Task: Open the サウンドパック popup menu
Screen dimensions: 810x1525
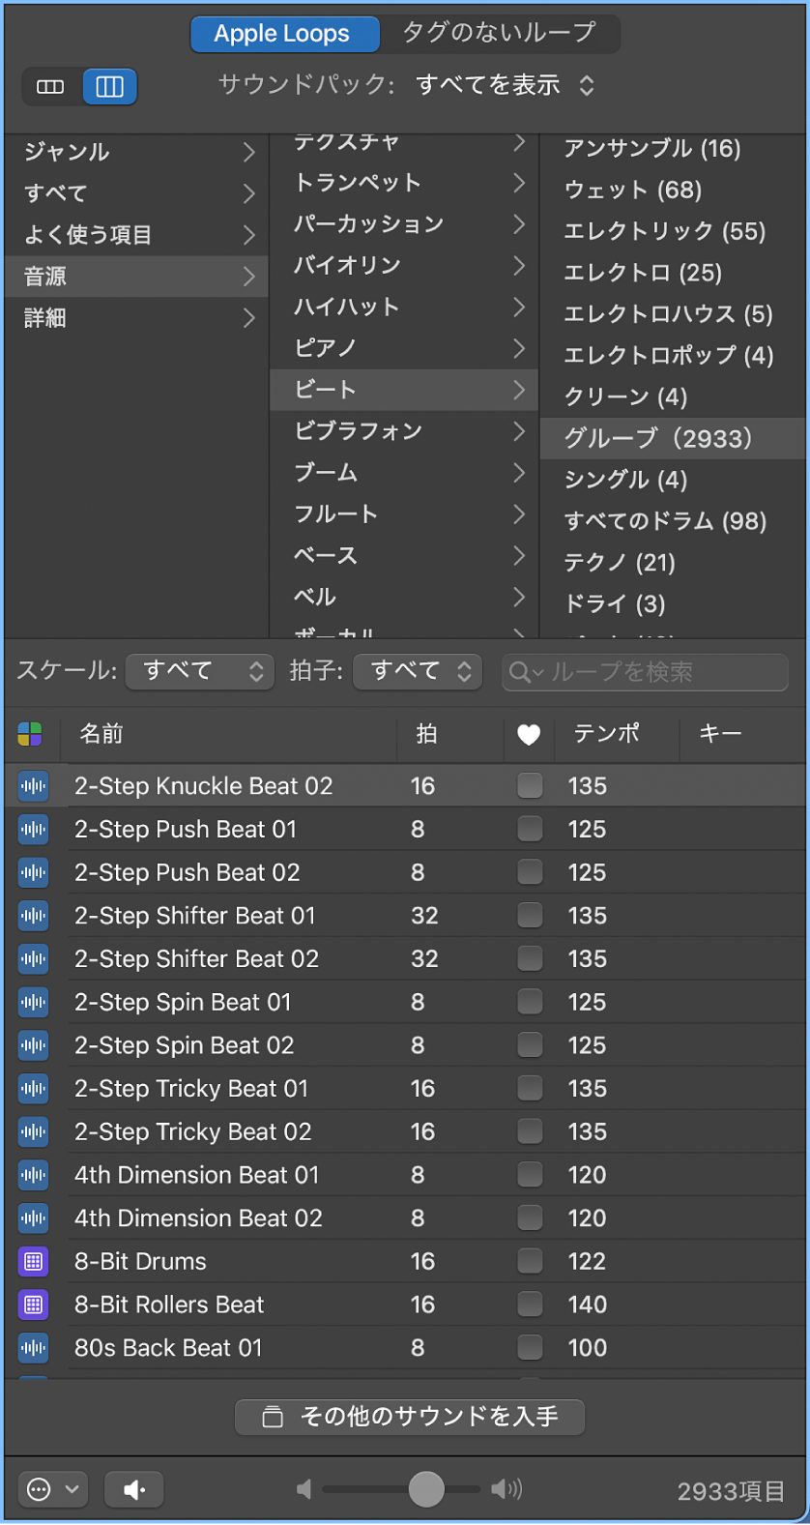Action: 505,86
